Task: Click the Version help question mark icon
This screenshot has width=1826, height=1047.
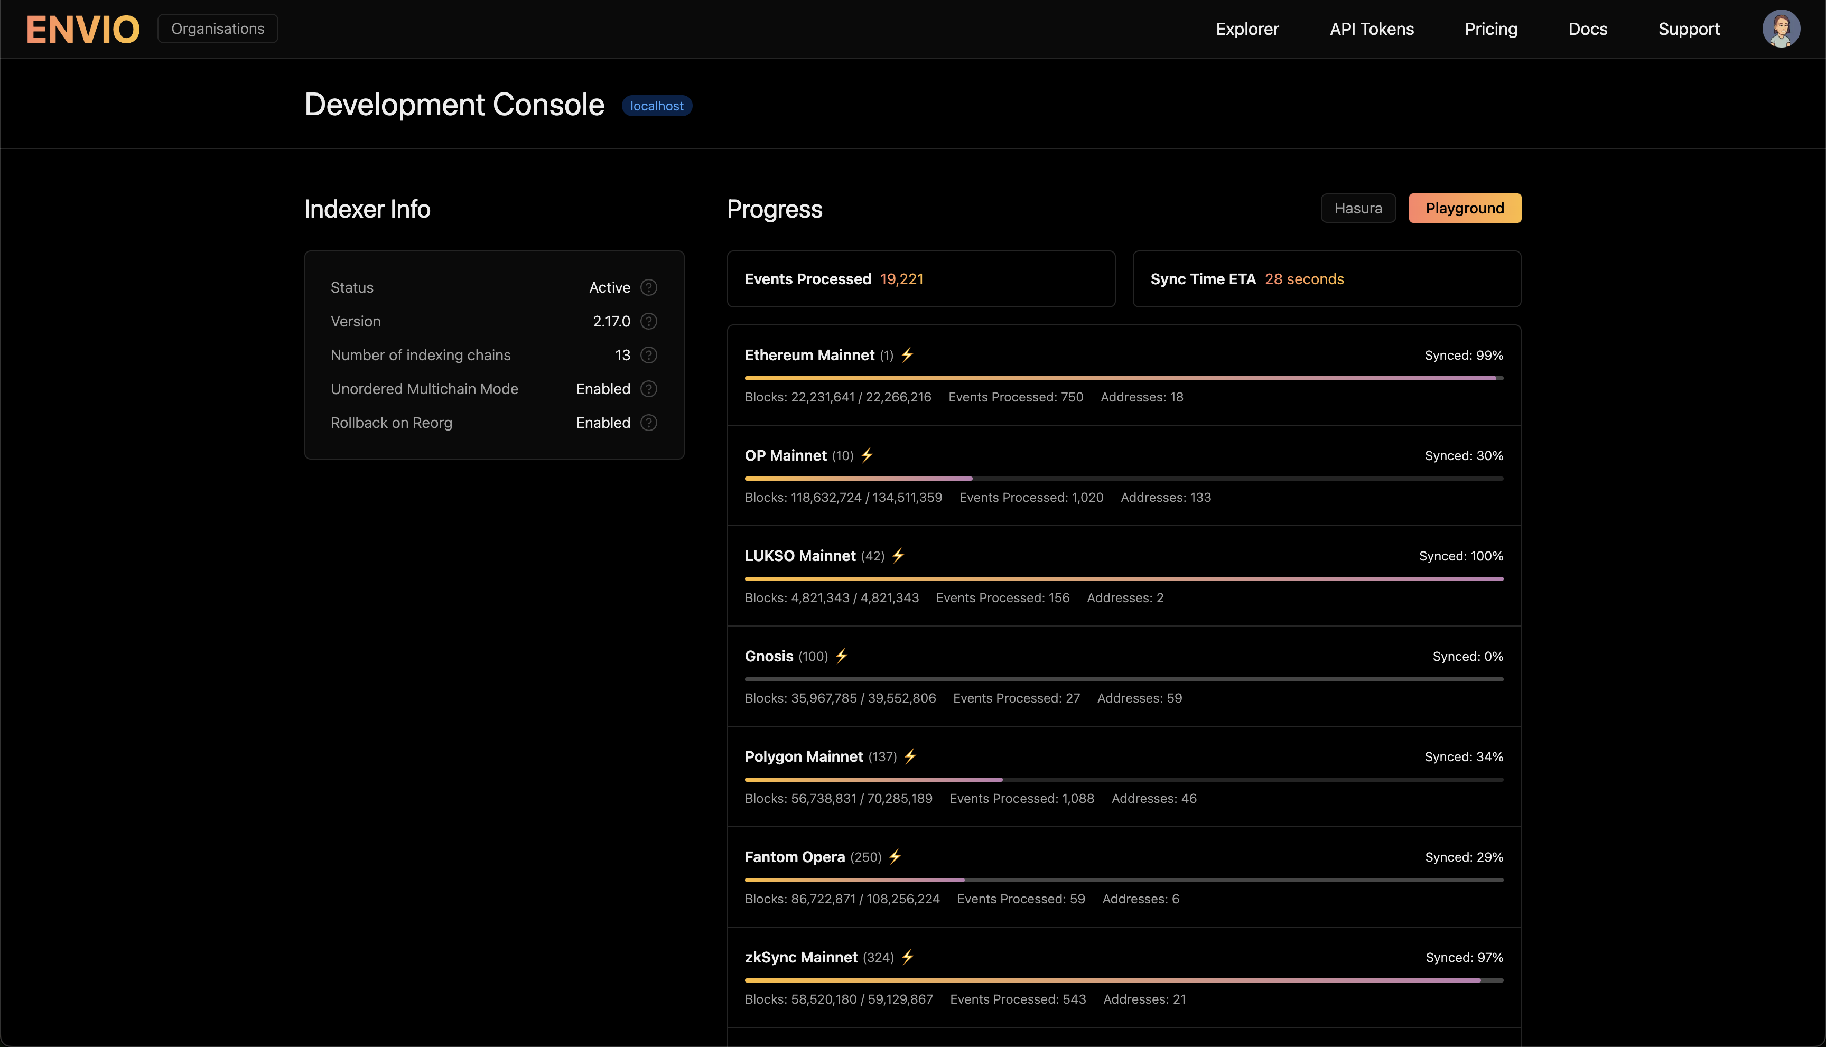Action: click(x=648, y=321)
